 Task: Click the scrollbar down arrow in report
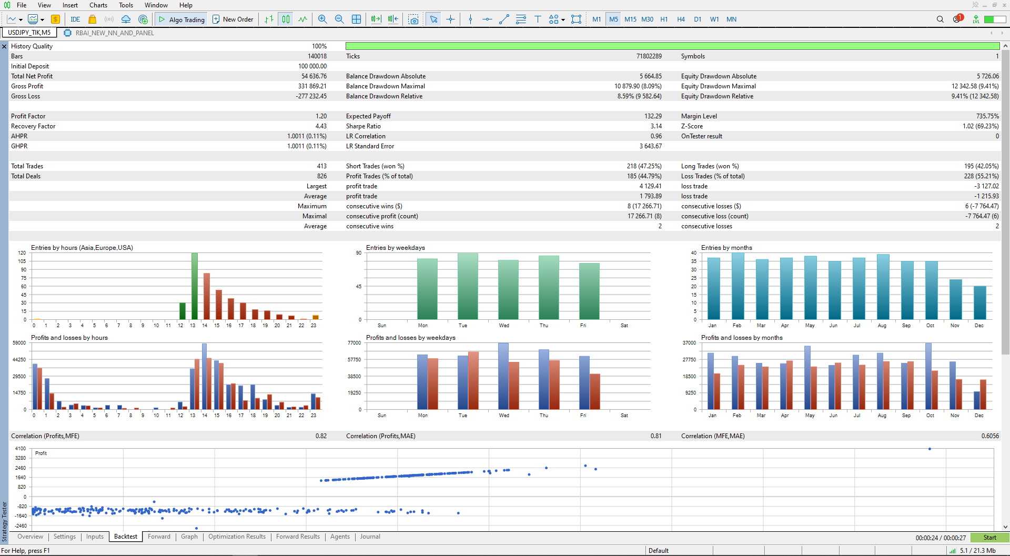(x=1006, y=527)
